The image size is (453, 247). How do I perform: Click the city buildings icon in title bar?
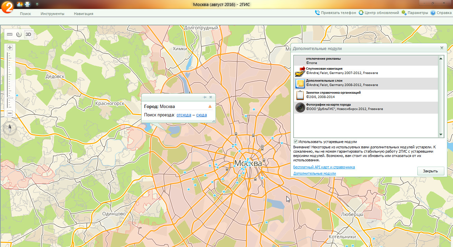coord(20,4)
